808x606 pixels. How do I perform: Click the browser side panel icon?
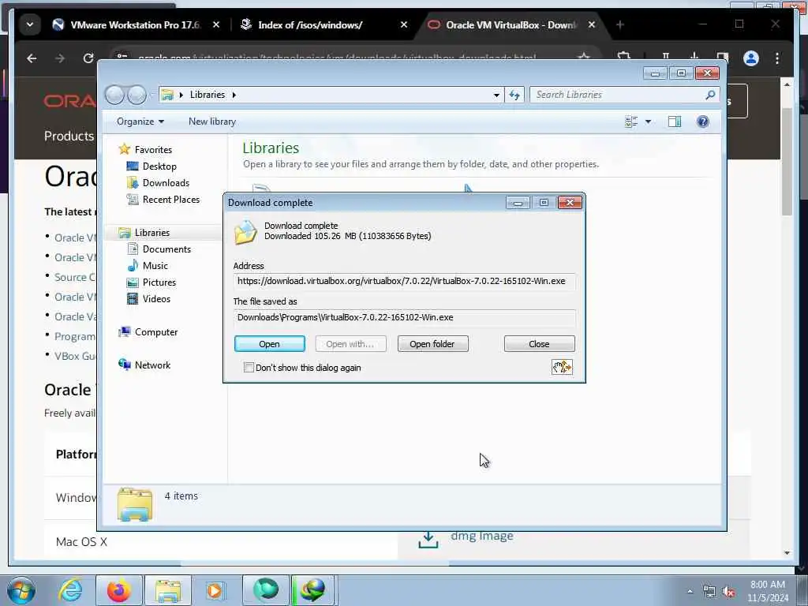(x=723, y=56)
